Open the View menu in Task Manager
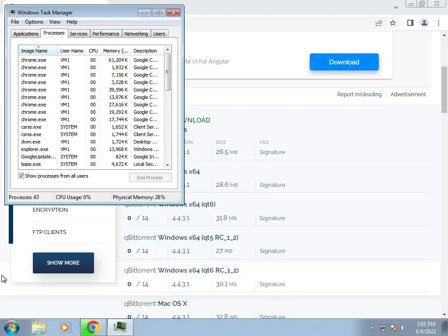 coord(55,22)
